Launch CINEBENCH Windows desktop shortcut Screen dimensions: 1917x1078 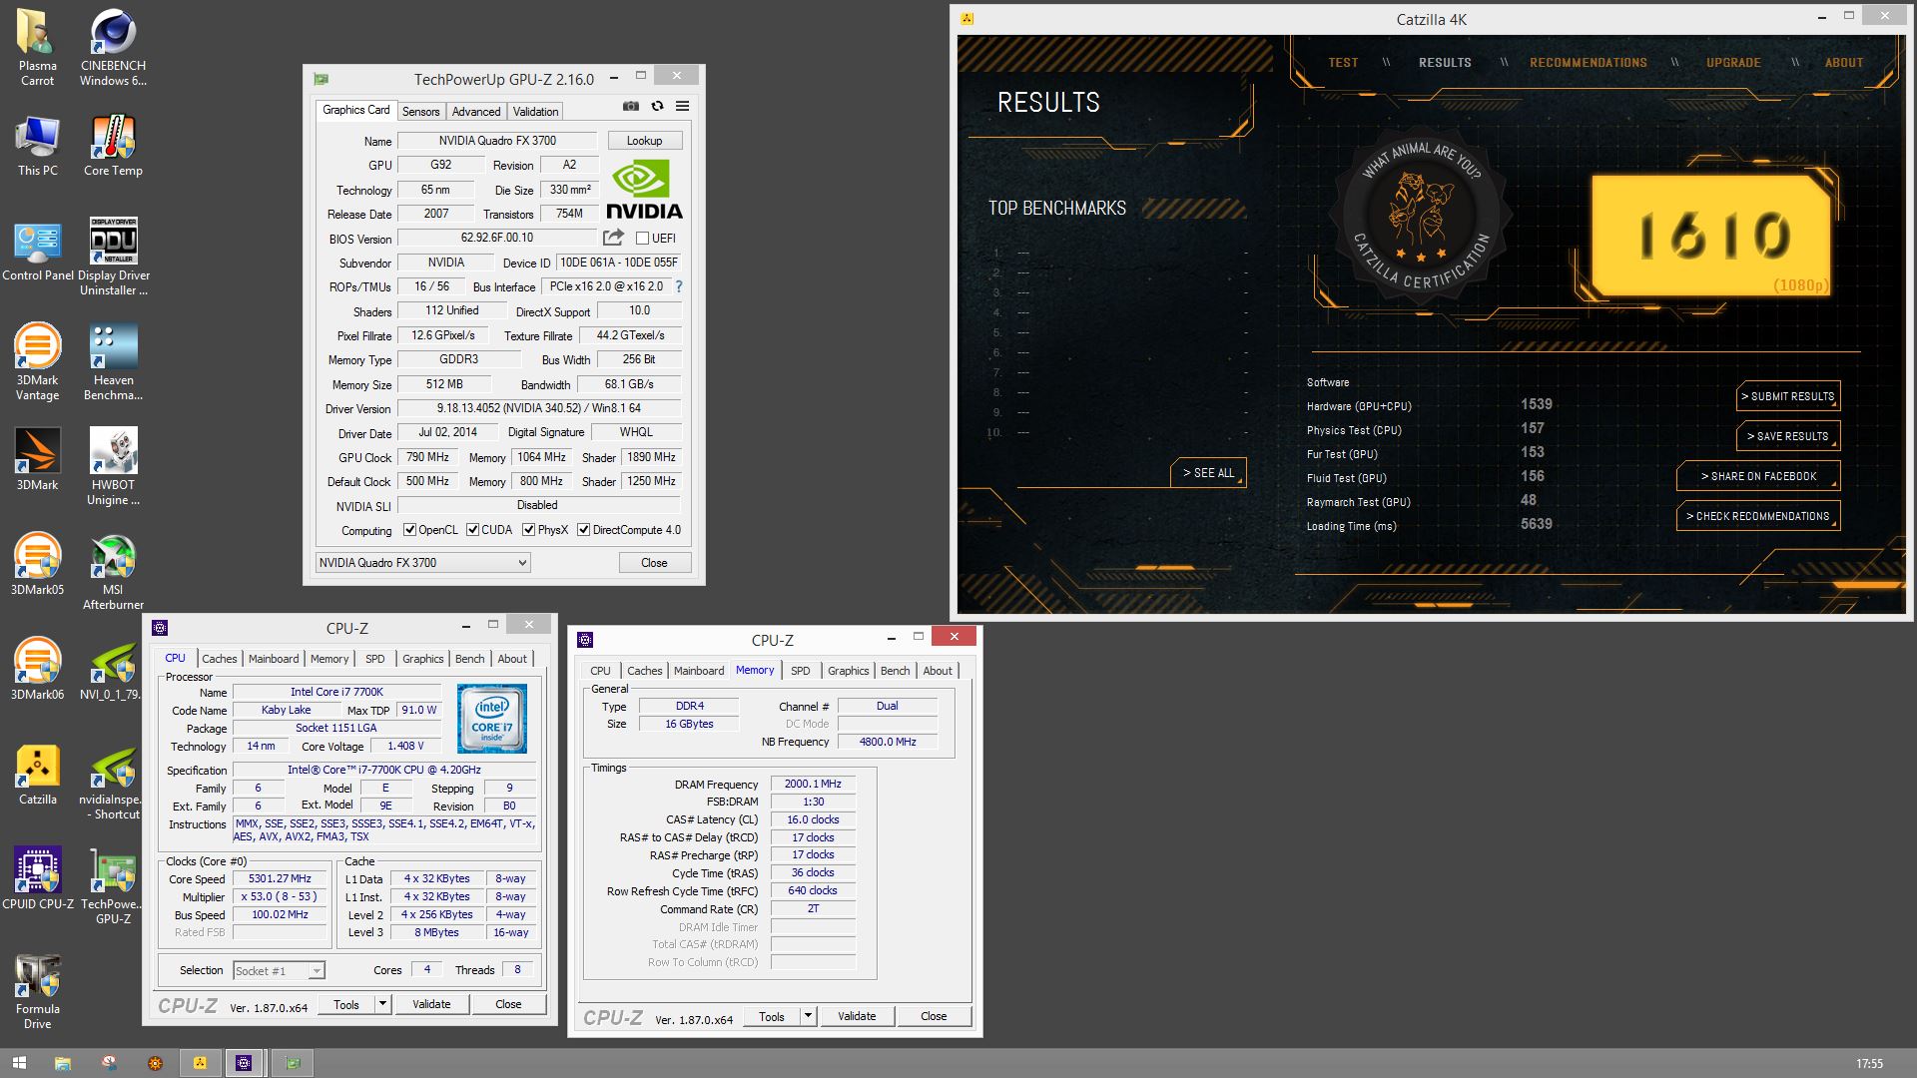click(x=113, y=47)
